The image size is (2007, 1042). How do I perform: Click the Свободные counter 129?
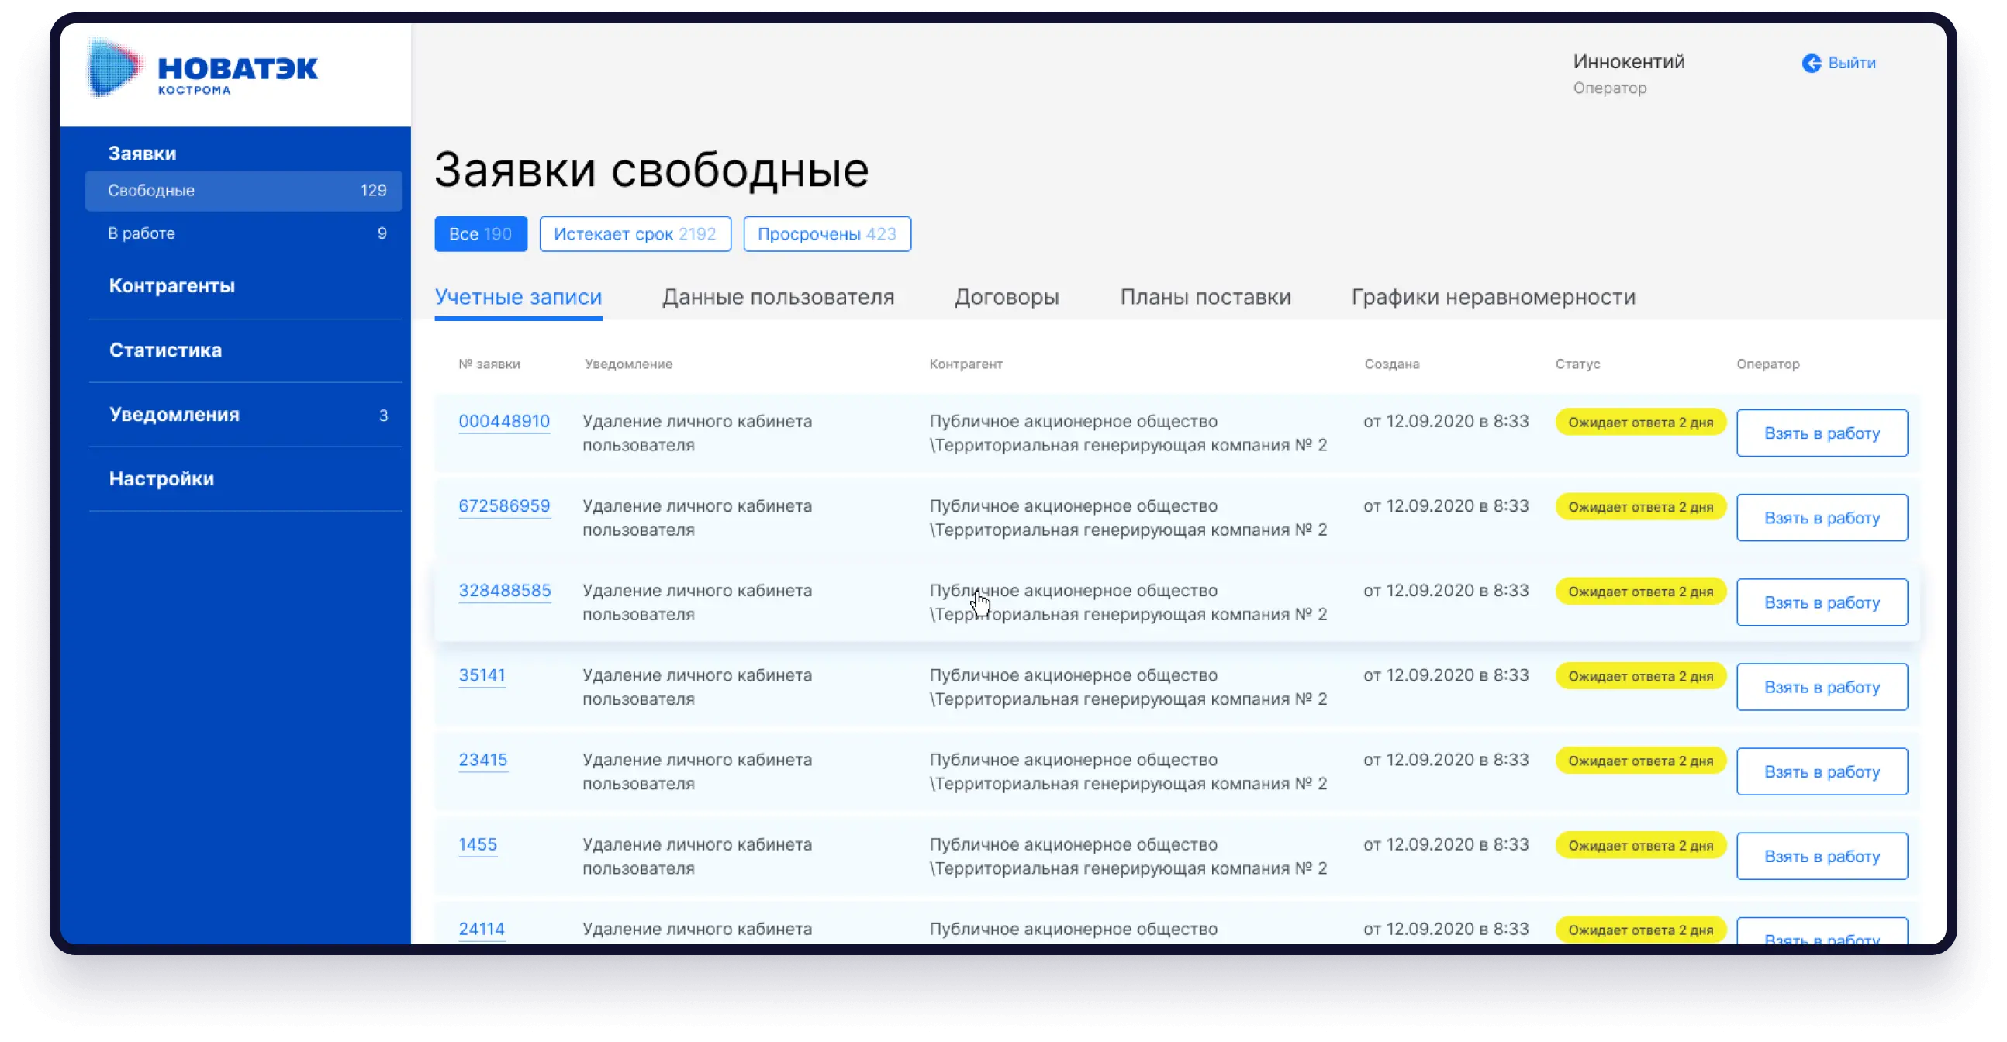pos(373,191)
